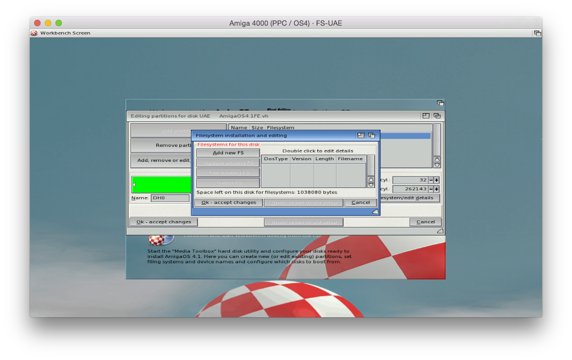Click Version column header in filesystem list
Viewport: 572px width, 360px height.
301,159
